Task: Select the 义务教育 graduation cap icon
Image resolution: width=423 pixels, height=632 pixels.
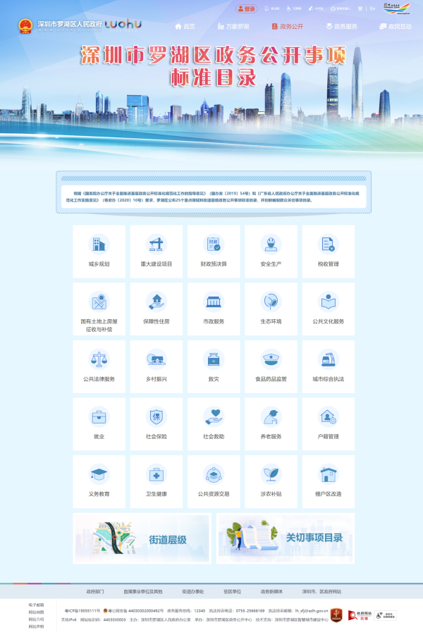Action: click(99, 474)
